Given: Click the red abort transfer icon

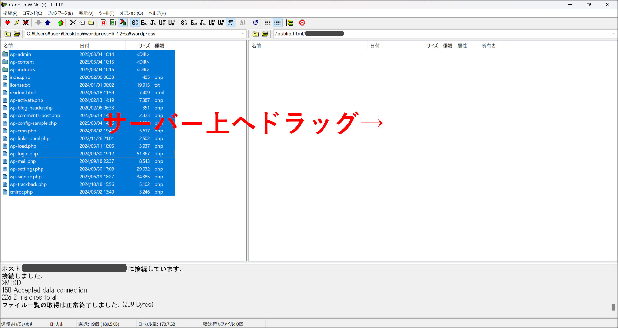Looking at the screenshot, I should pos(302,23).
